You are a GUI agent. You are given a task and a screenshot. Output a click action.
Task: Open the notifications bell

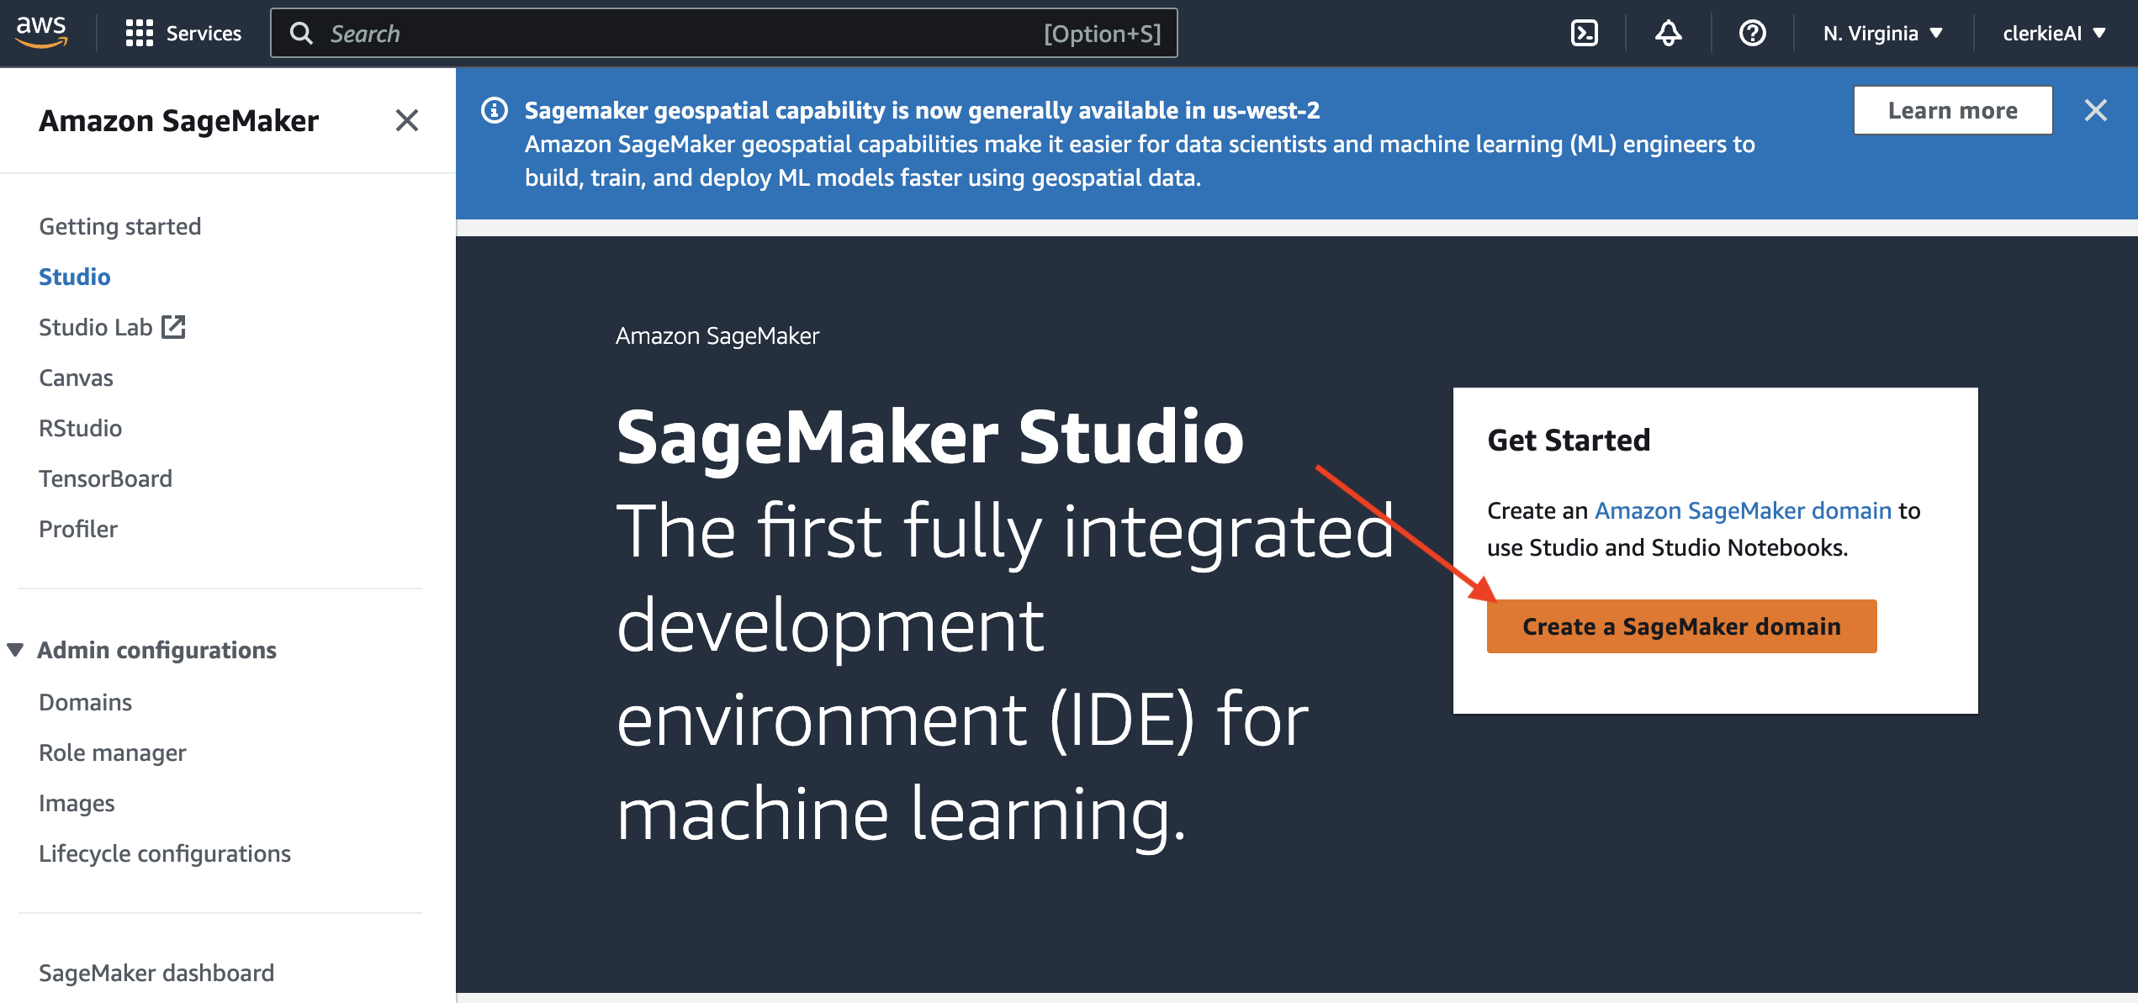1668,34
